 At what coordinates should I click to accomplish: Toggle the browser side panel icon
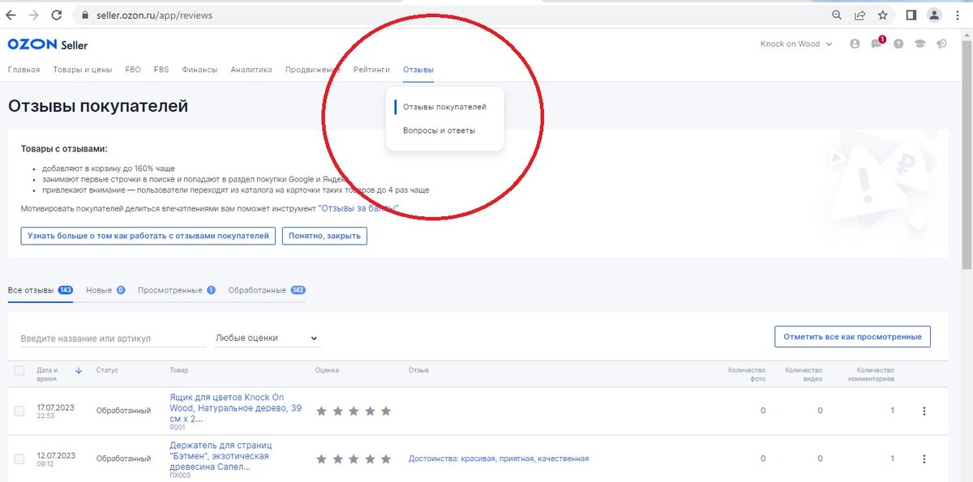[x=911, y=15]
